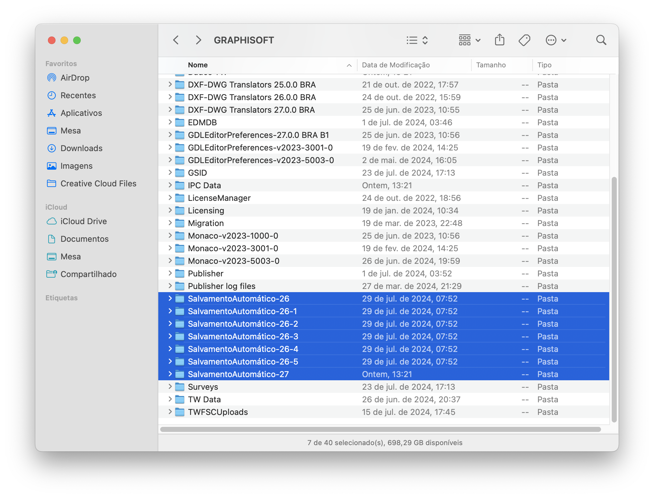Navigate back with the back arrow
654x498 pixels.
(176, 40)
